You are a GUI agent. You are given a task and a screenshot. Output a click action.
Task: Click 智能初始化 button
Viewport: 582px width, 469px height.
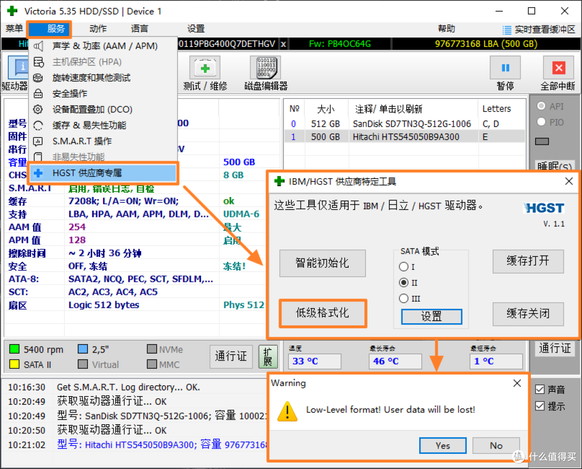(x=322, y=263)
